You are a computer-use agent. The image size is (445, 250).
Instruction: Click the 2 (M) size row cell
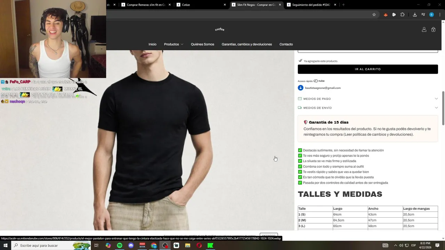[315, 220]
